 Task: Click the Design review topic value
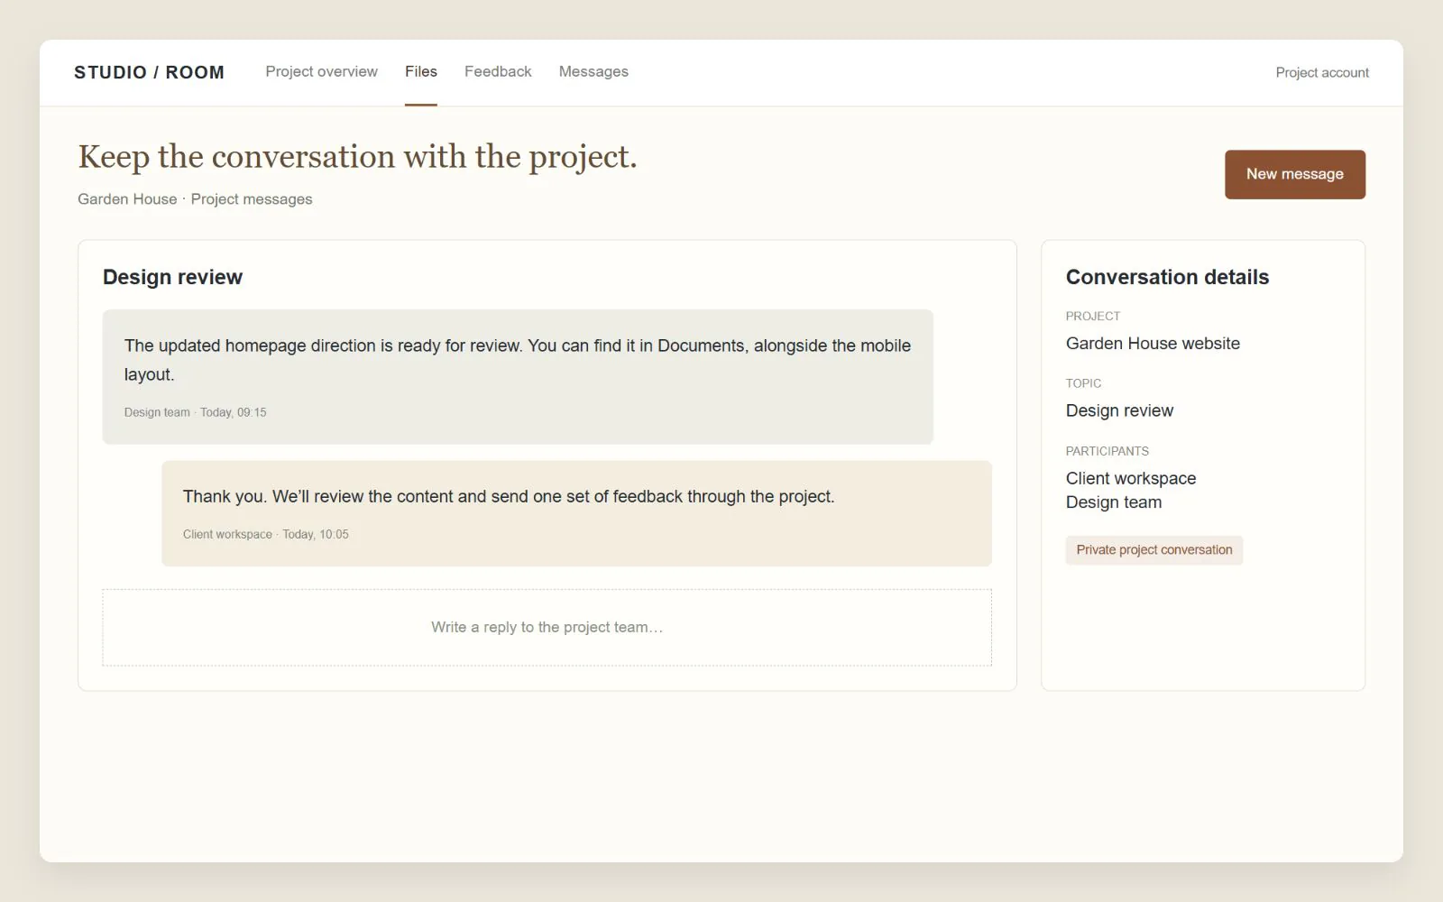click(x=1119, y=410)
